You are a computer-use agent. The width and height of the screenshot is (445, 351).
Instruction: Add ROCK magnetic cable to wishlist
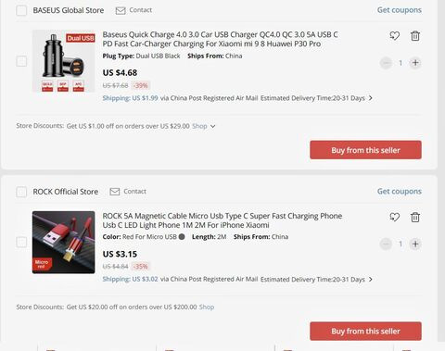click(x=394, y=217)
